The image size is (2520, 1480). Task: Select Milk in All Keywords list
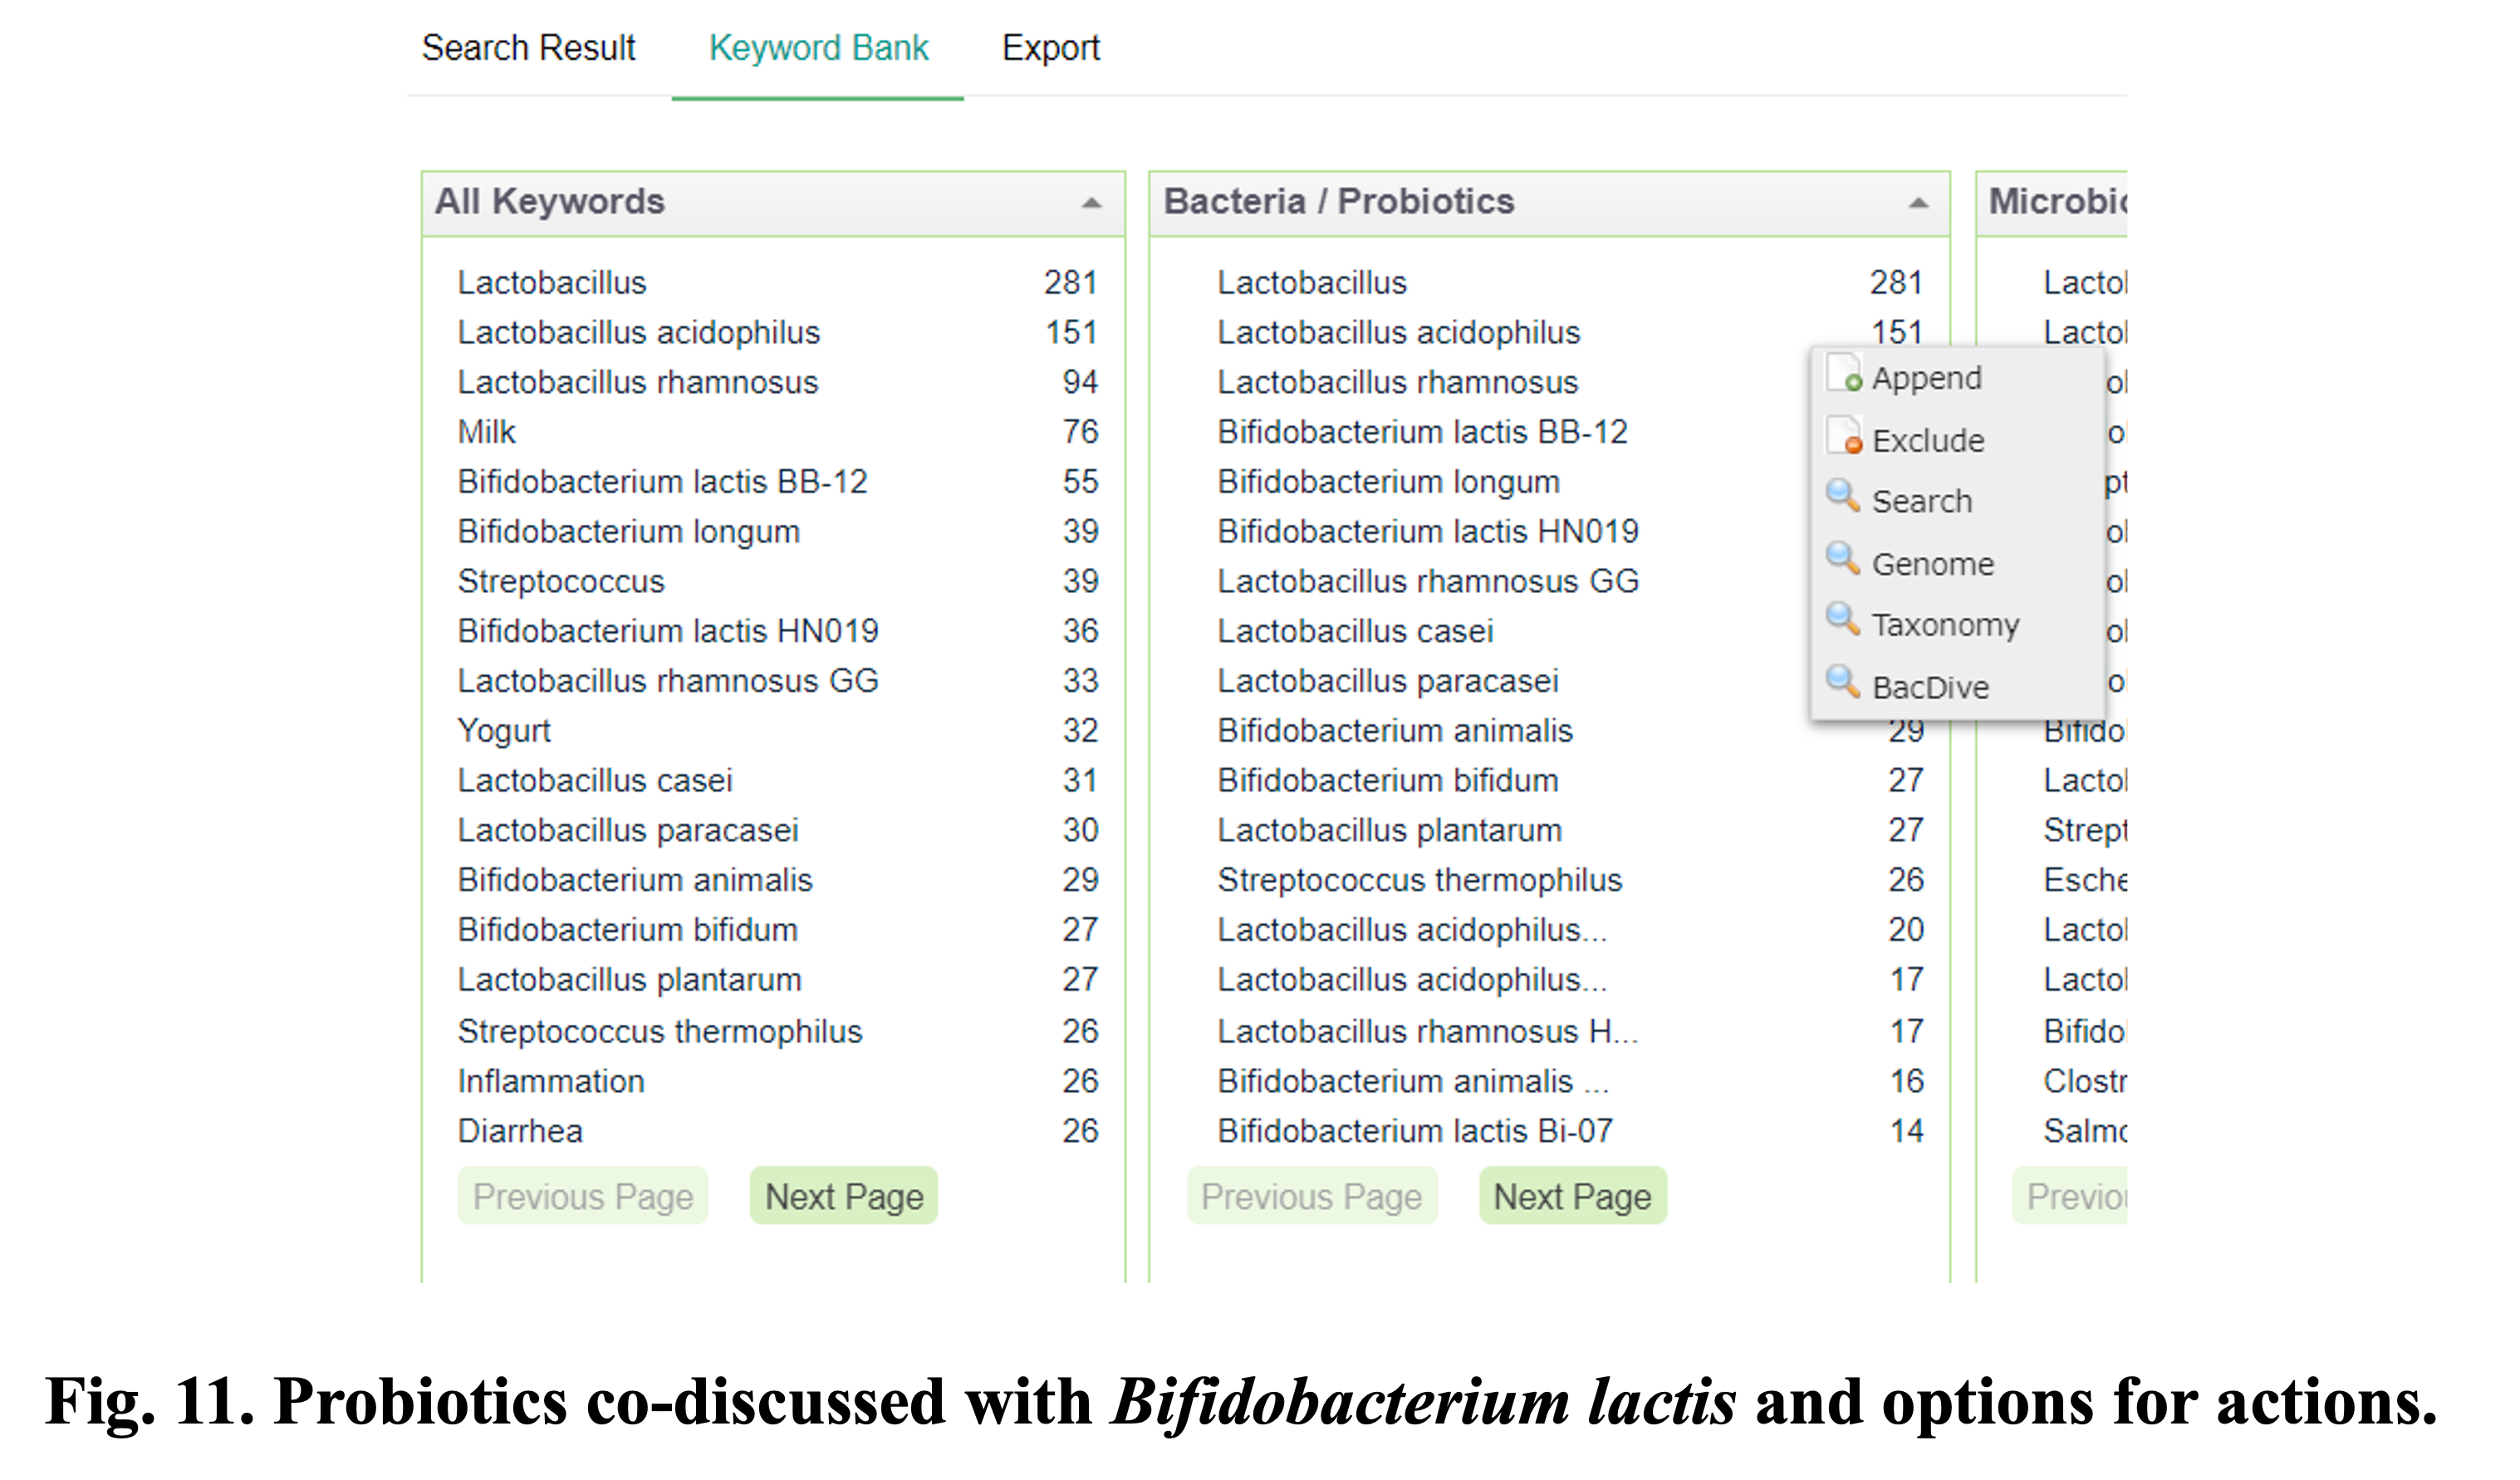(x=486, y=432)
